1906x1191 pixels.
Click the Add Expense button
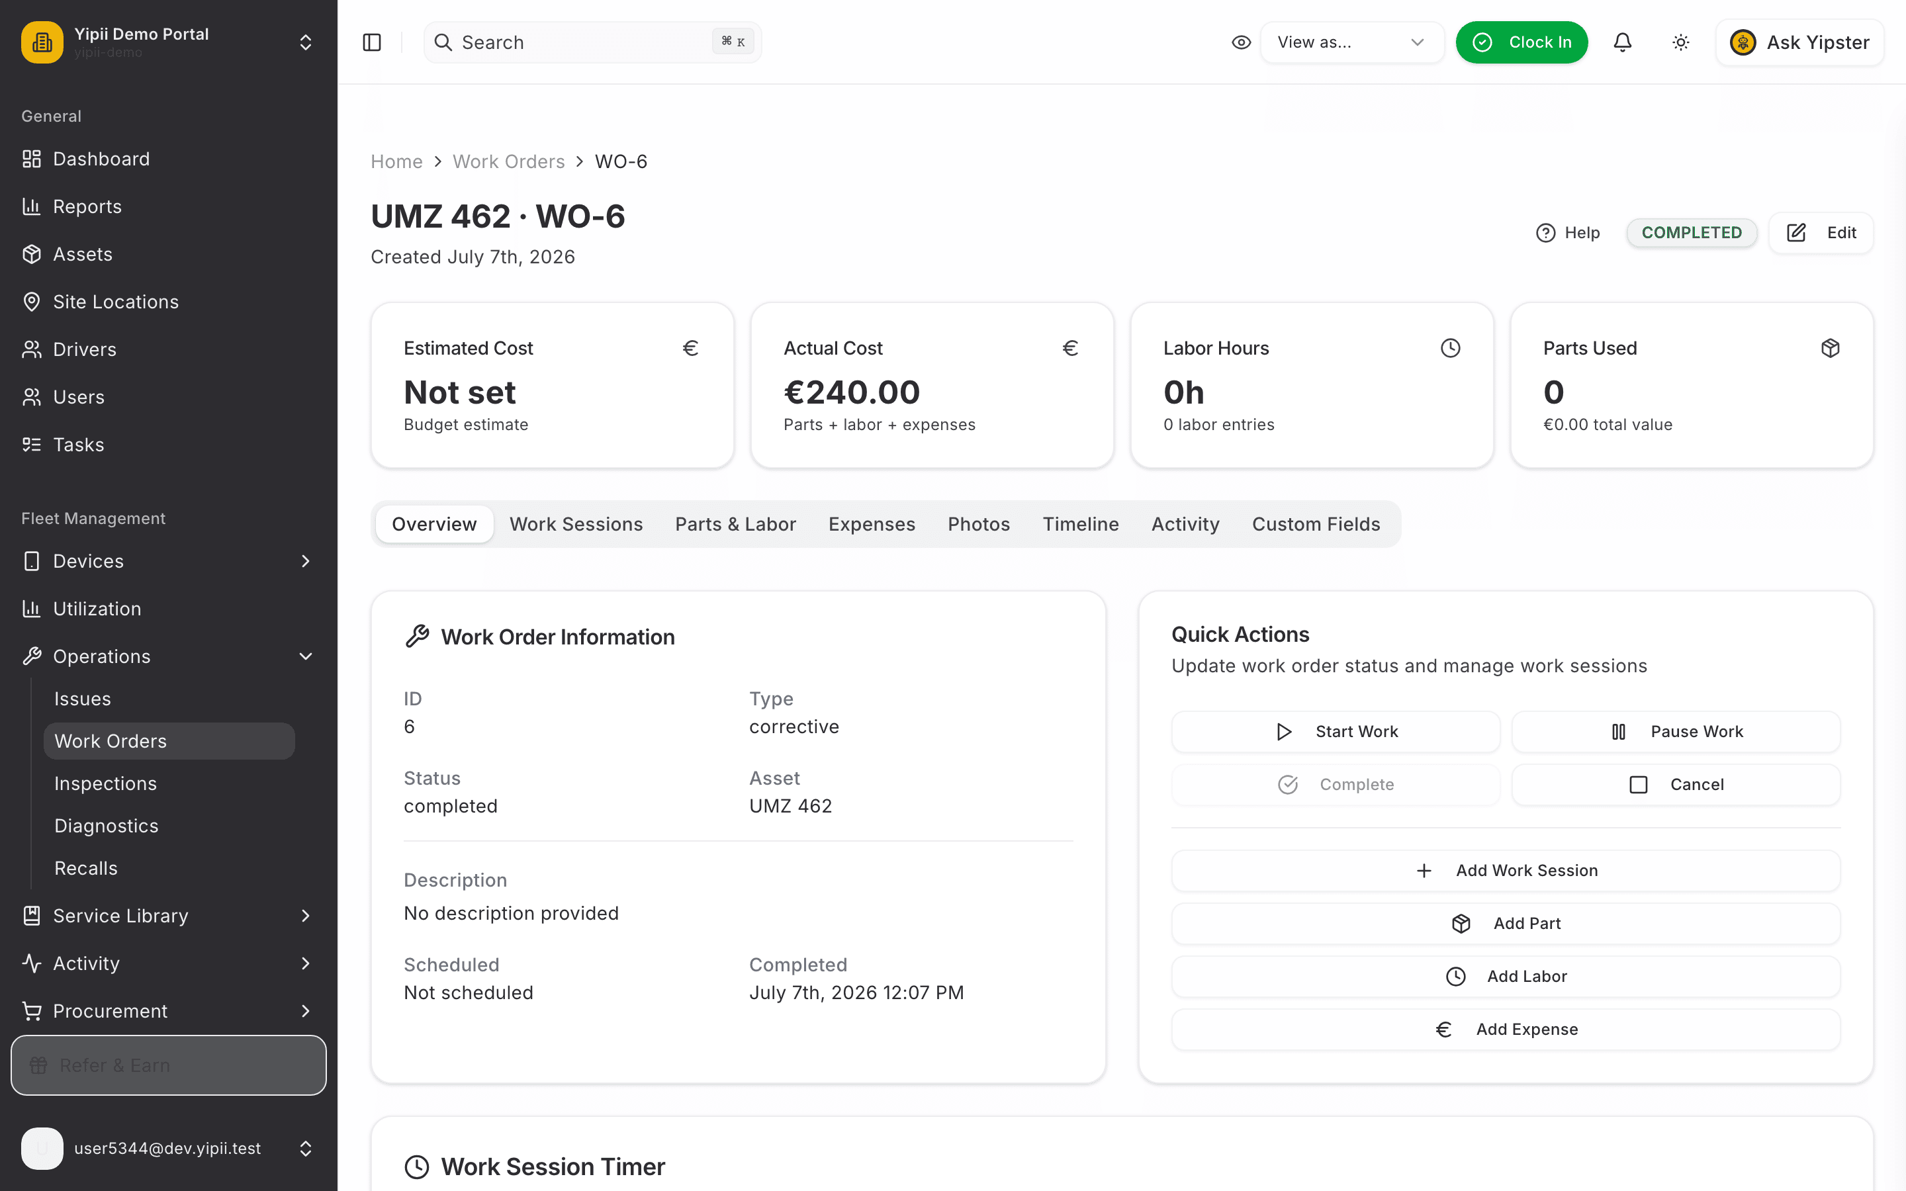tap(1506, 1030)
